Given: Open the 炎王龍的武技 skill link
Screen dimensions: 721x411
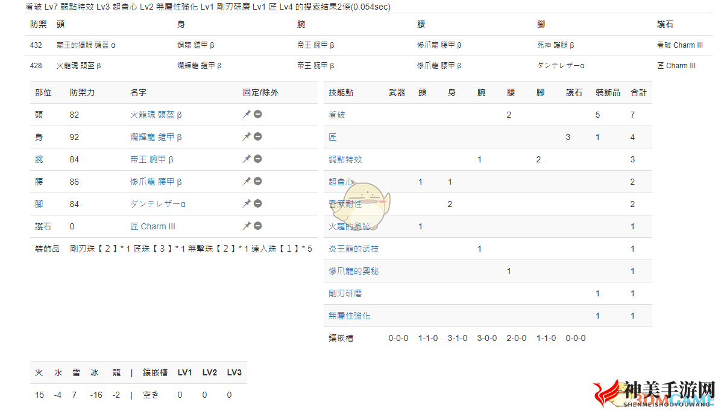Looking at the screenshot, I should pyautogui.click(x=354, y=249).
